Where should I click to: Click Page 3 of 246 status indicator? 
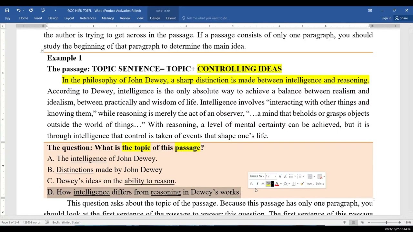[x=10, y=222]
